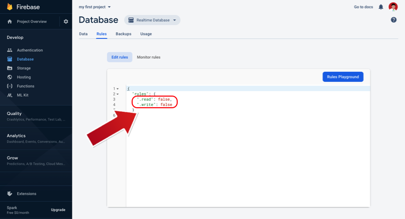Screen dimensions: 405x219
Task: Click the Rules Playground button
Action: tap(343, 77)
